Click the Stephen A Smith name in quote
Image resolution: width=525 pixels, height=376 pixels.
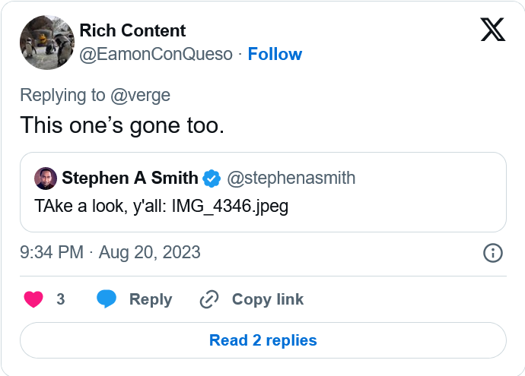click(130, 179)
